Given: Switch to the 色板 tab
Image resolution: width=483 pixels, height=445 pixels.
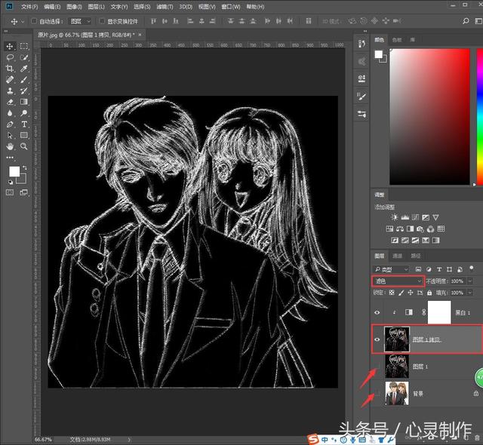Looking at the screenshot, I should pyautogui.click(x=397, y=40).
